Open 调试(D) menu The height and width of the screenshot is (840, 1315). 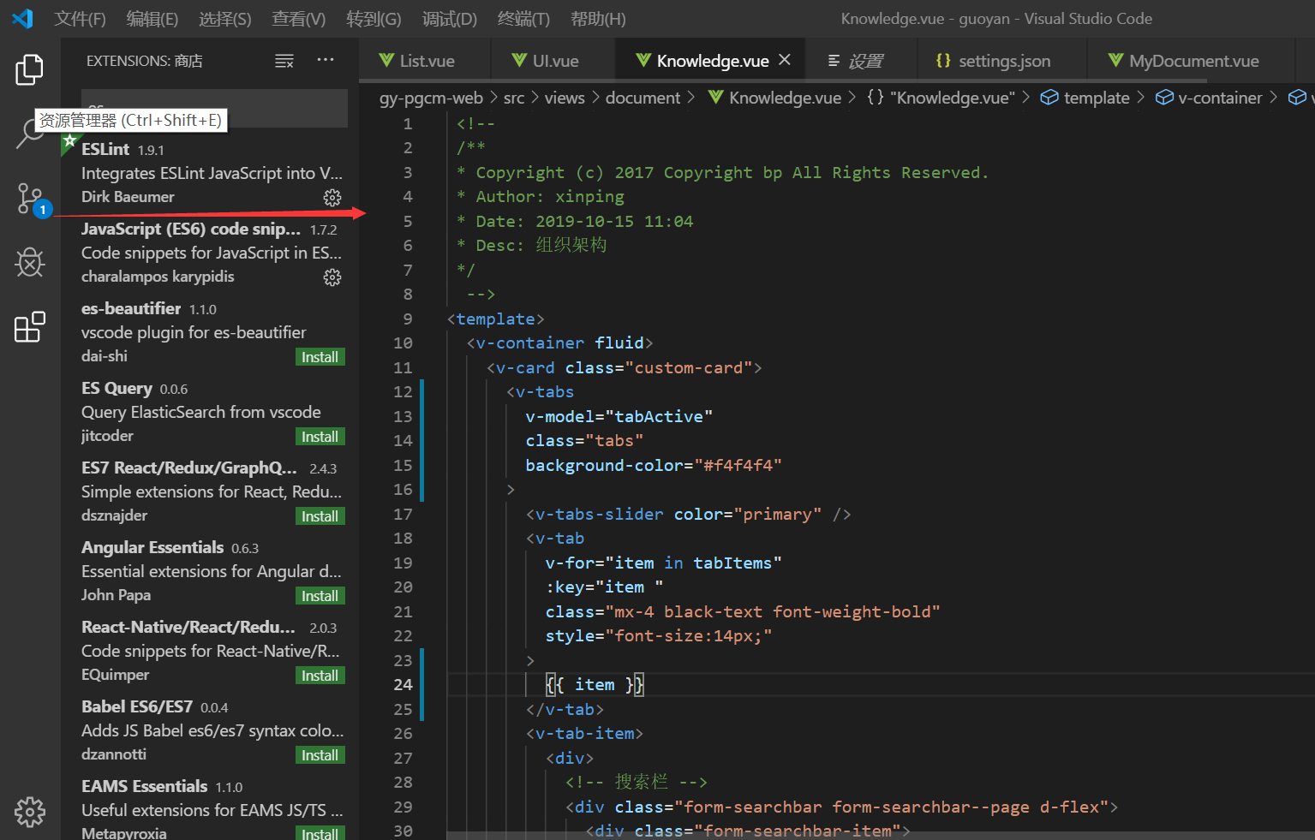coord(450,19)
